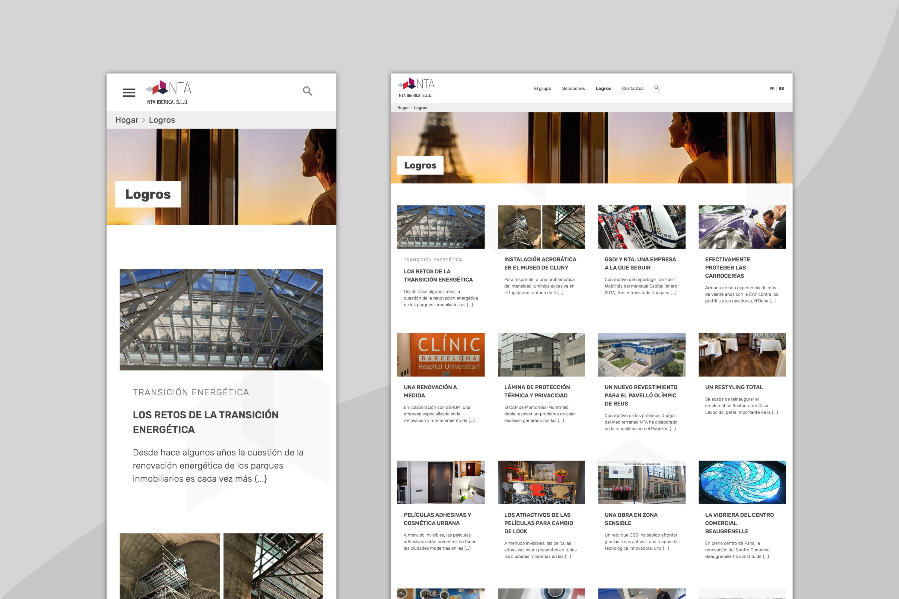The width and height of the screenshot is (899, 599).
Task: Open the purple car wrap thumbnail
Action: pyautogui.click(x=742, y=227)
